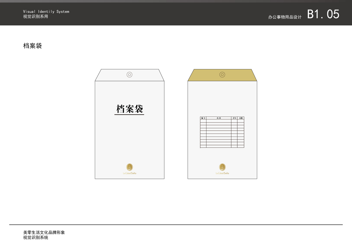Click the 页数 table header cell
Image resolution: width=352 pixels, height=248 pixels.
click(x=241, y=118)
